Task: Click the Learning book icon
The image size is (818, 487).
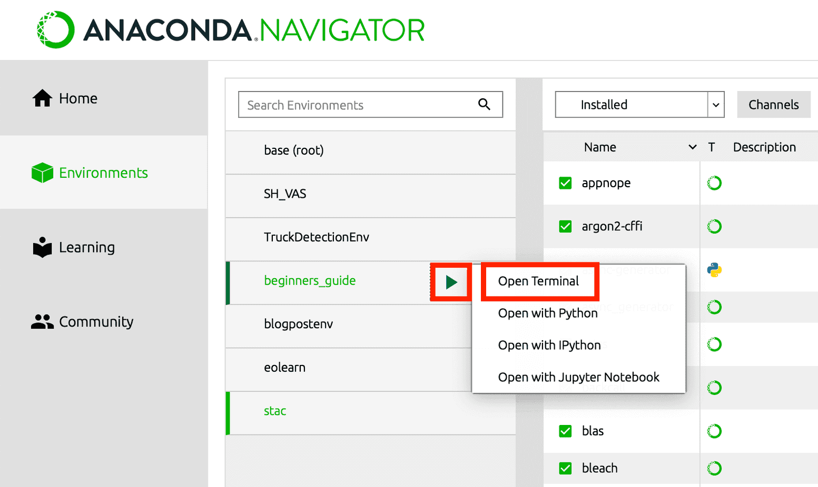Action: click(x=42, y=247)
